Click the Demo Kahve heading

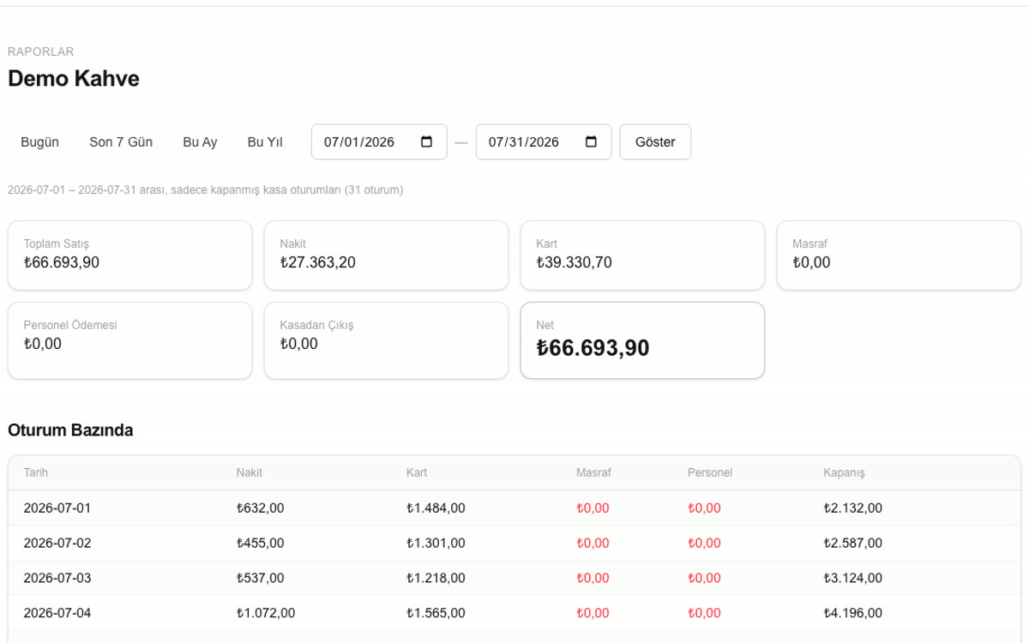tap(74, 79)
